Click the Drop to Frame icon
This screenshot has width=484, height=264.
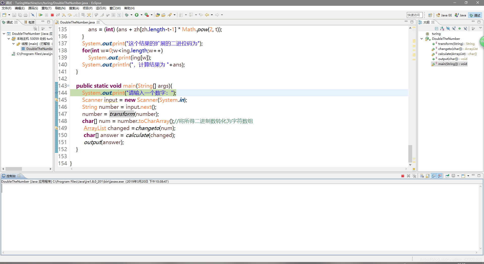coord(83,15)
